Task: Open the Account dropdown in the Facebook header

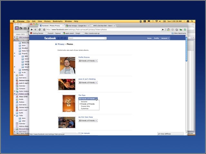Action: coord(165,38)
